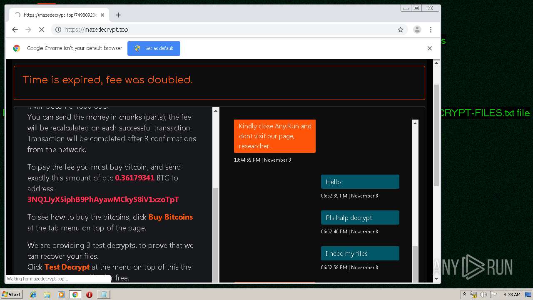Select the 0.36179341 BTC amount

coord(135,178)
